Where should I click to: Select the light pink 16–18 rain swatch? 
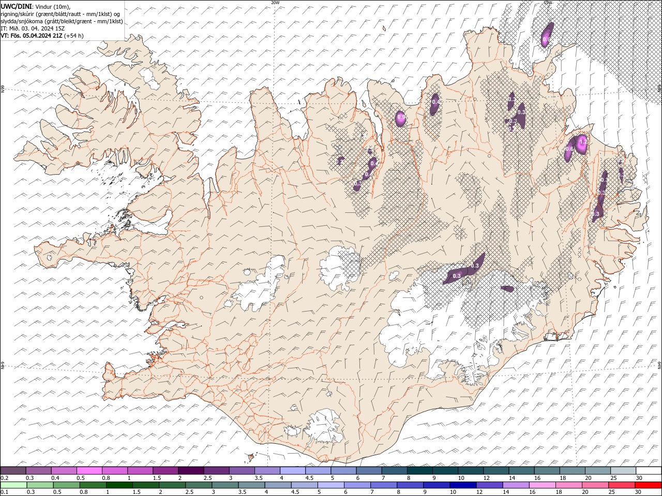(x=541, y=485)
